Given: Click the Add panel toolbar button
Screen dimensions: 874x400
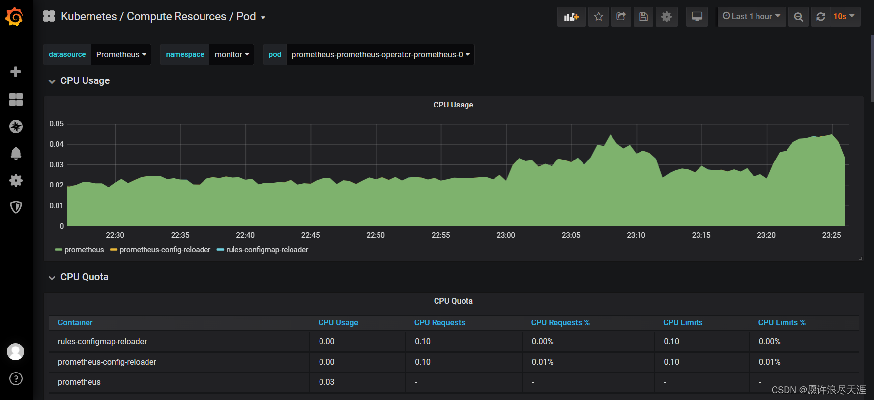Looking at the screenshot, I should [x=571, y=17].
